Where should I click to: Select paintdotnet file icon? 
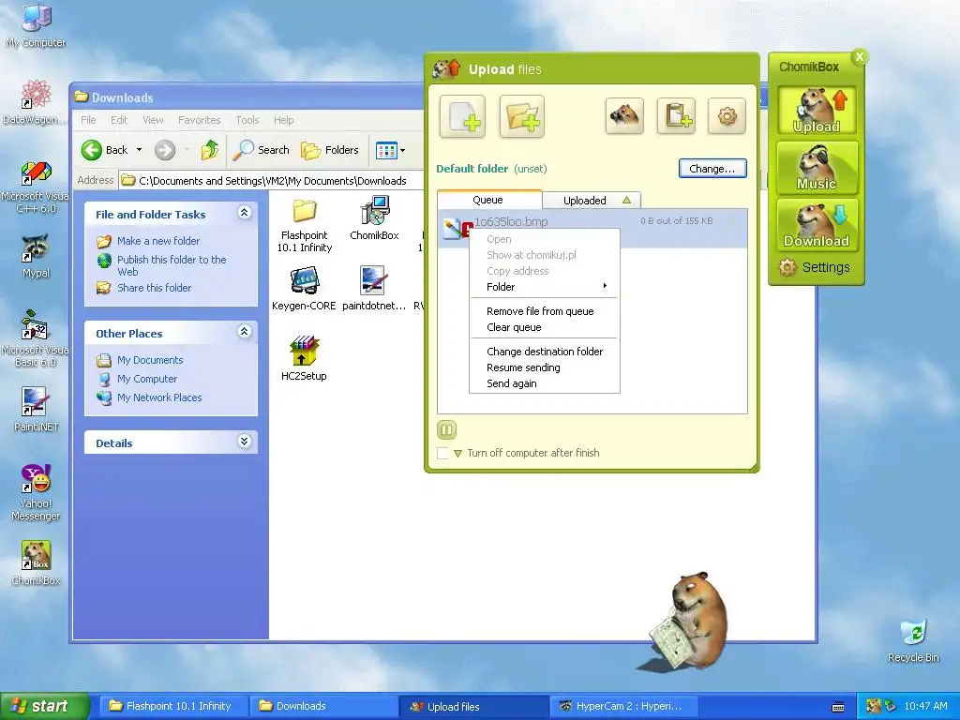[373, 289]
